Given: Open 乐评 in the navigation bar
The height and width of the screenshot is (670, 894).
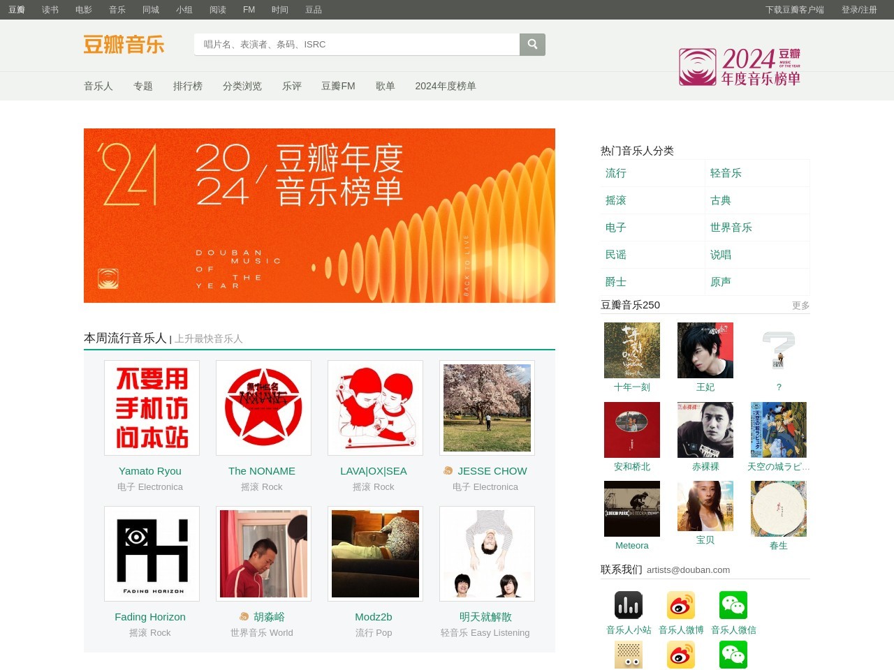Looking at the screenshot, I should pyautogui.click(x=292, y=86).
